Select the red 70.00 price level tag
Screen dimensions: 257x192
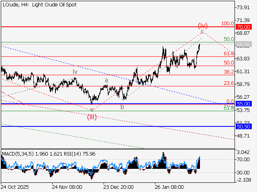pos(243,26)
